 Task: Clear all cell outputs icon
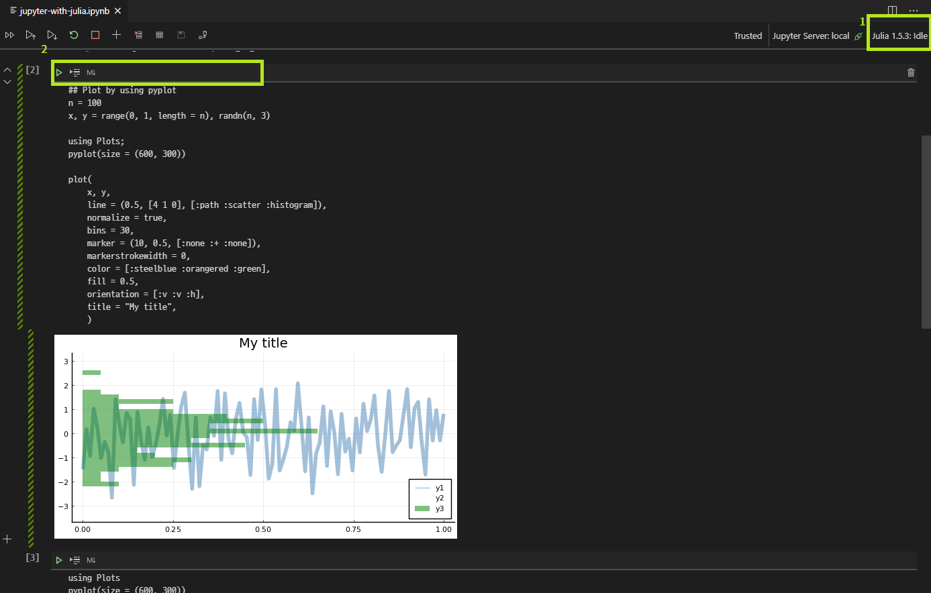(138, 35)
